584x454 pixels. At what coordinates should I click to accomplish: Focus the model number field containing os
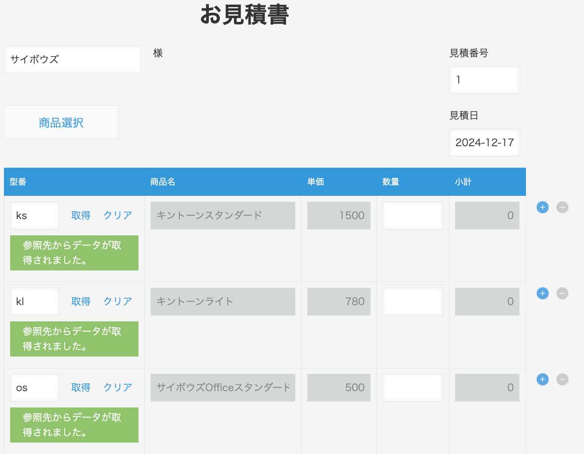(x=35, y=388)
